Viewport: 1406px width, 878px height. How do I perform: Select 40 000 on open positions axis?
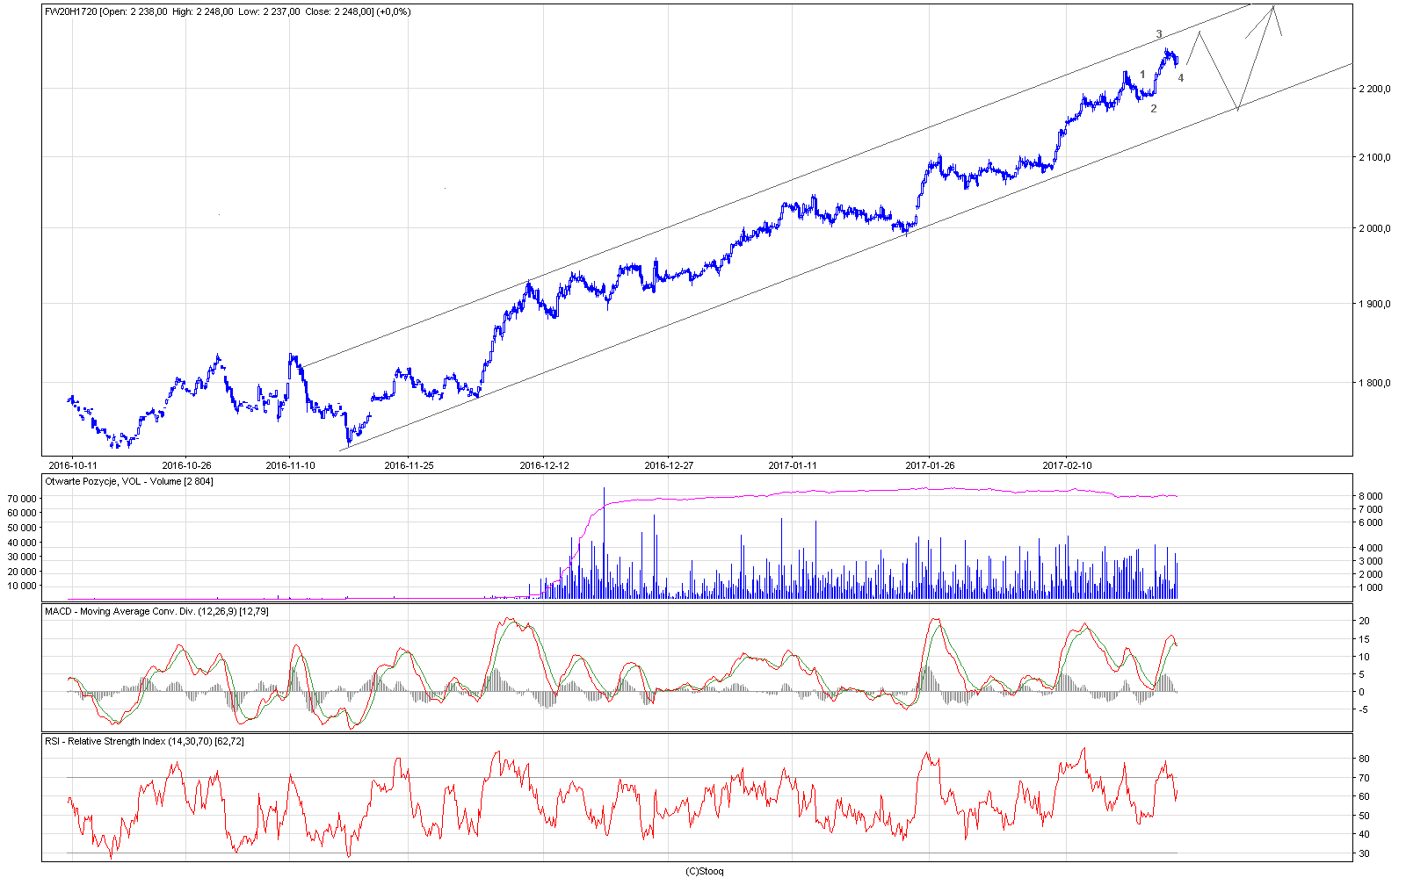coord(21,543)
